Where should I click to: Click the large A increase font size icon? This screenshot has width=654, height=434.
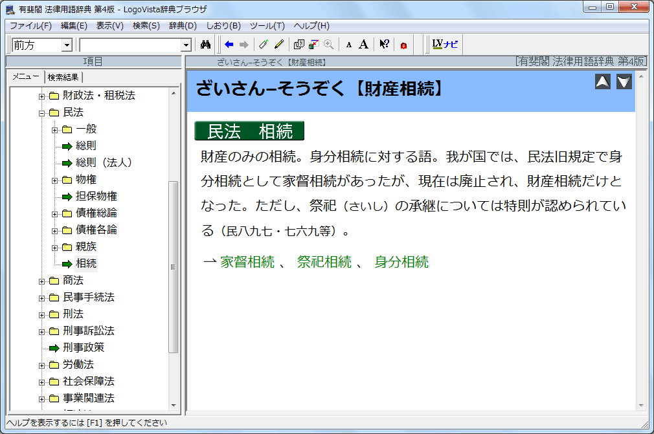[x=363, y=45]
